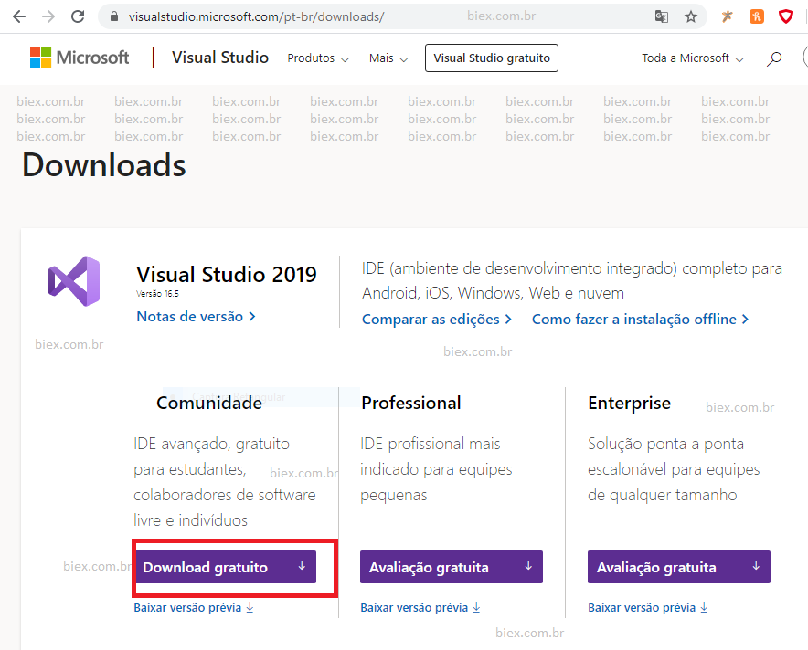The width and height of the screenshot is (808, 650).
Task: Open Como fazer a instalação offline link
Action: [640, 320]
